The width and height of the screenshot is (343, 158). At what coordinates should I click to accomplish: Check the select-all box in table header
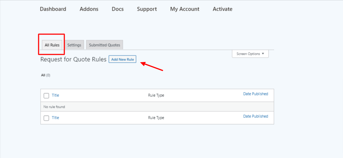[46, 96]
